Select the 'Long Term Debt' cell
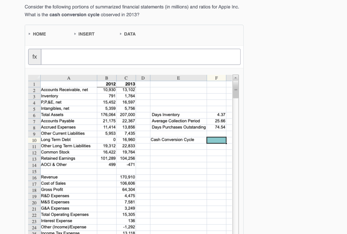The height and width of the screenshot is (234, 347). 68,140
